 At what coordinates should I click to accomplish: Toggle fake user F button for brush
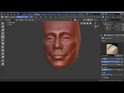pos(118,56)
